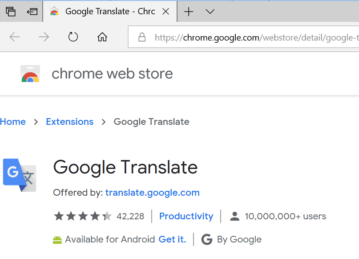Click the Google Translate extension icon
359x259 pixels.
19,175
